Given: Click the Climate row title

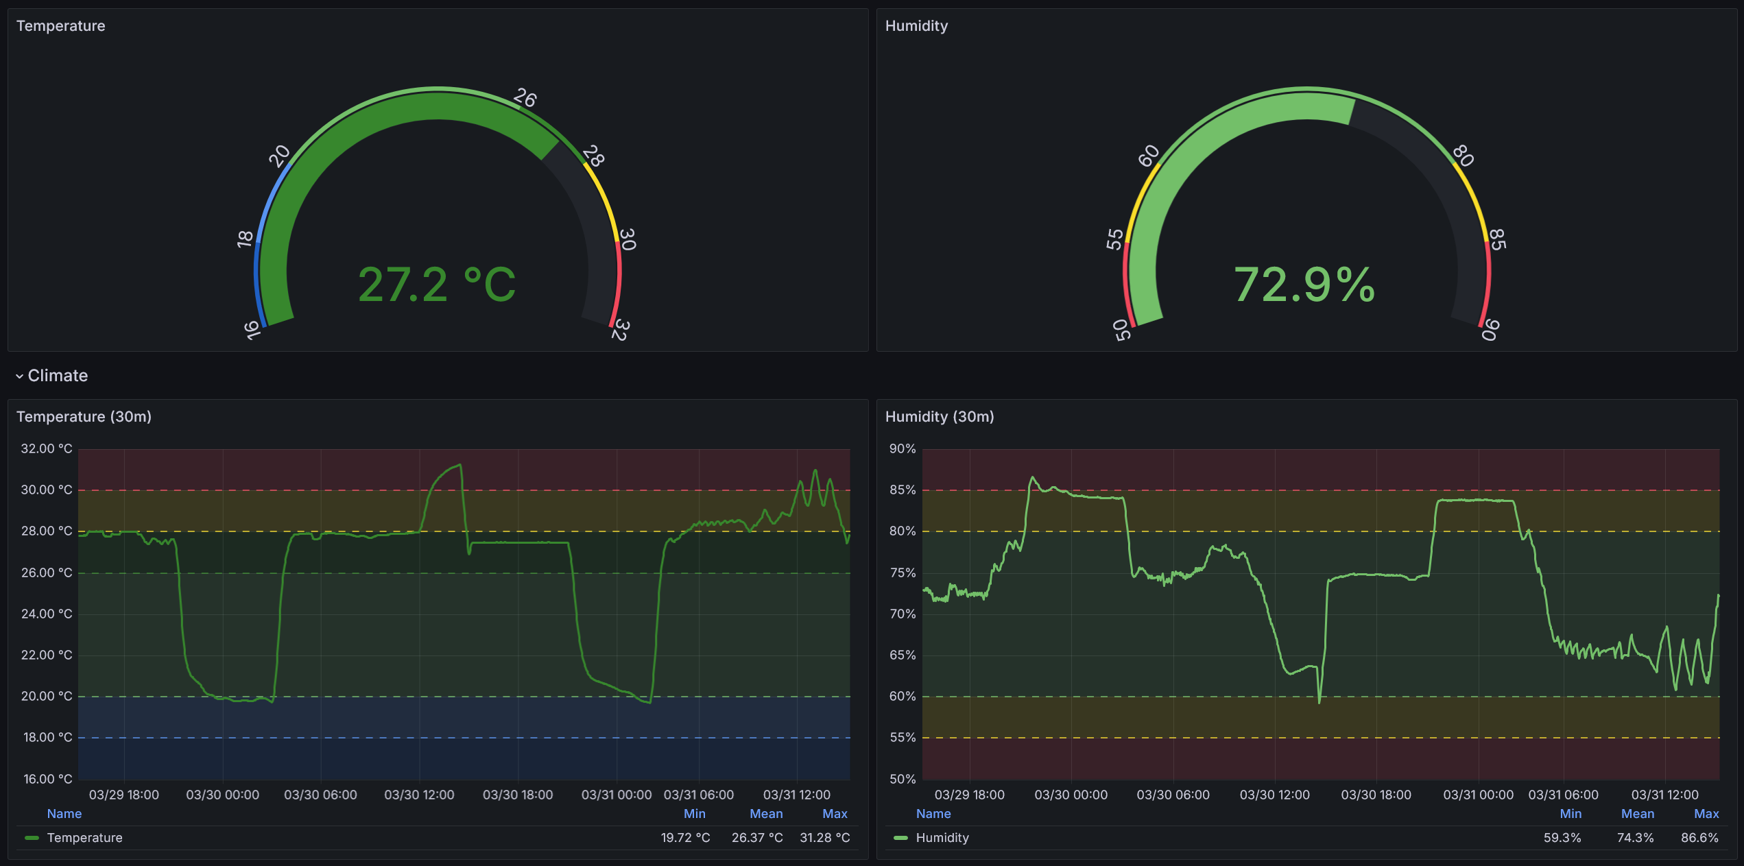Looking at the screenshot, I should (x=58, y=376).
